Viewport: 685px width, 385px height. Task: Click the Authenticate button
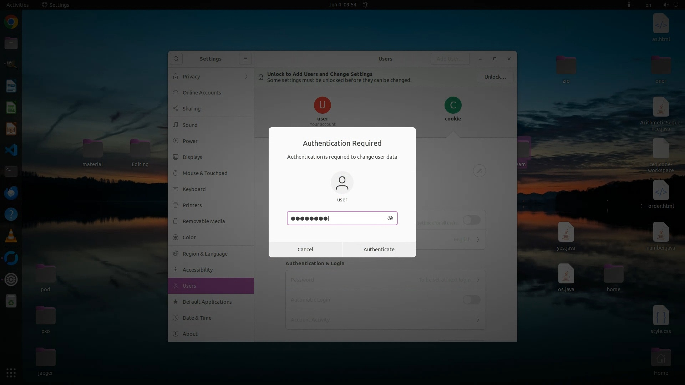tap(379, 250)
